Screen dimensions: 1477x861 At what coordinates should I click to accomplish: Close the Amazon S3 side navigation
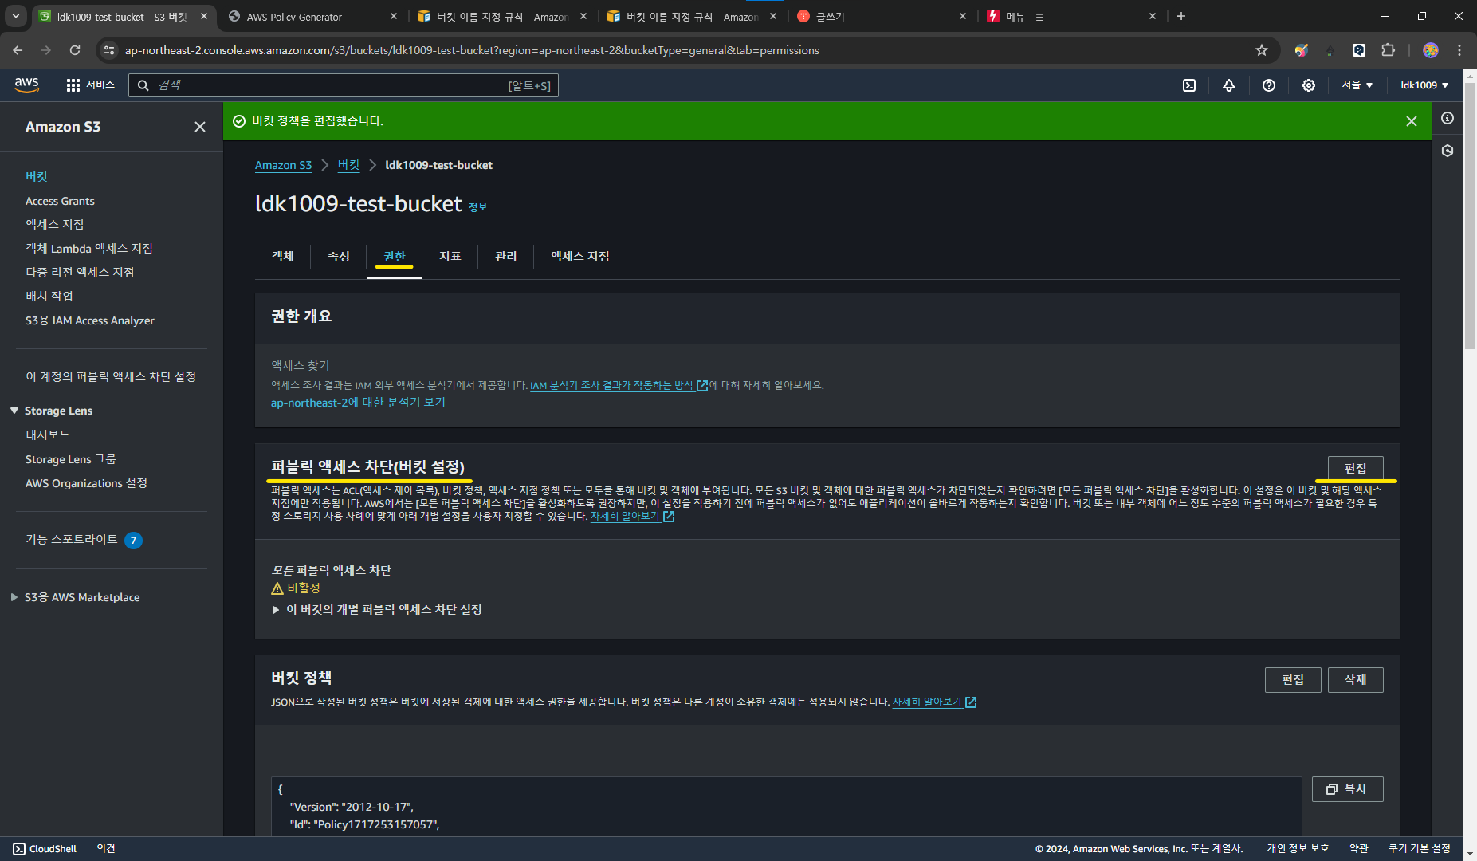[200, 127]
